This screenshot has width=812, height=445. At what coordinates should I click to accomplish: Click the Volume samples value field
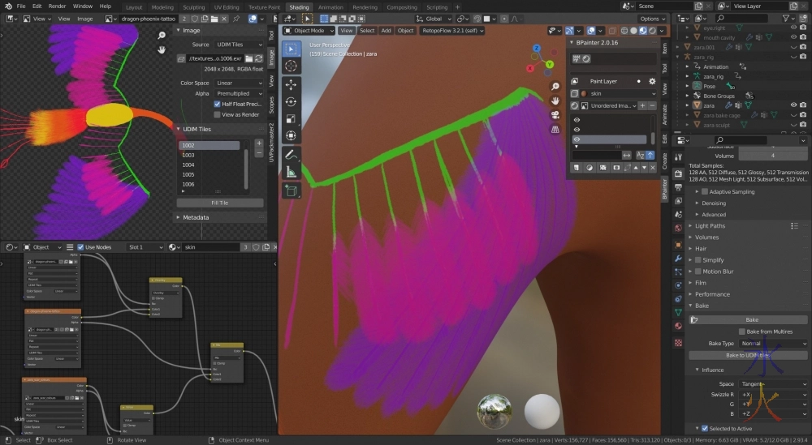pyautogui.click(x=772, y=155)
